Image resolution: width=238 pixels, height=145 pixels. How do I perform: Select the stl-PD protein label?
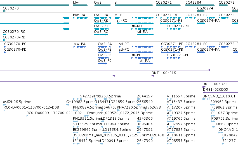coord(136,55)
